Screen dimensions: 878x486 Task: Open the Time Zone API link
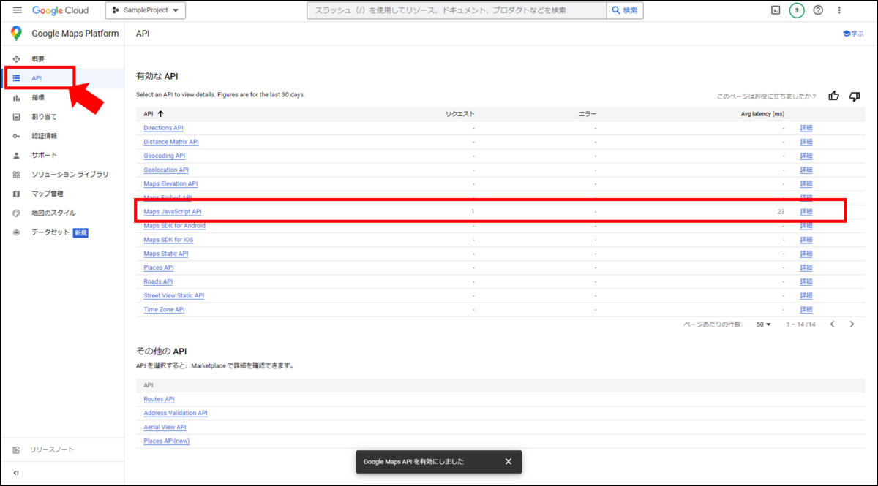click(x=164, y=309)
